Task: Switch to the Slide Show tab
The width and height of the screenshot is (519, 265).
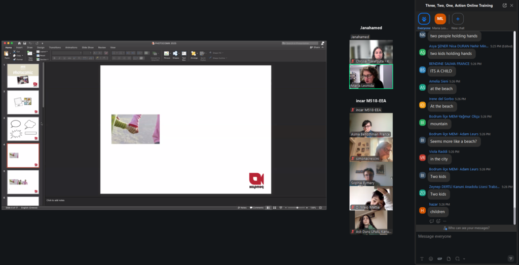Action: 88,47
